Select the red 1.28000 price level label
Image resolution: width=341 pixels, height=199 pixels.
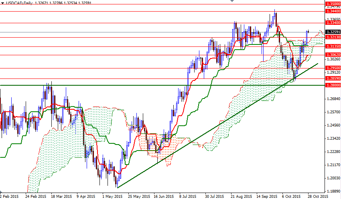pyautogui.click(x=333, y=85)
